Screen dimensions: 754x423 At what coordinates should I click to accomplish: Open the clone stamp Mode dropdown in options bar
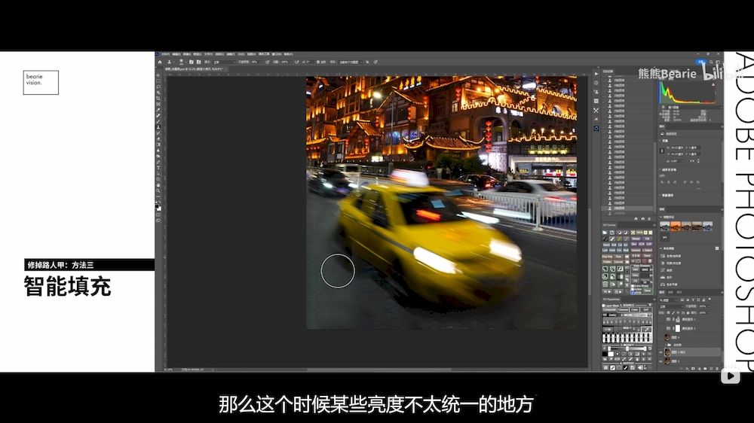tap(225, 62)
